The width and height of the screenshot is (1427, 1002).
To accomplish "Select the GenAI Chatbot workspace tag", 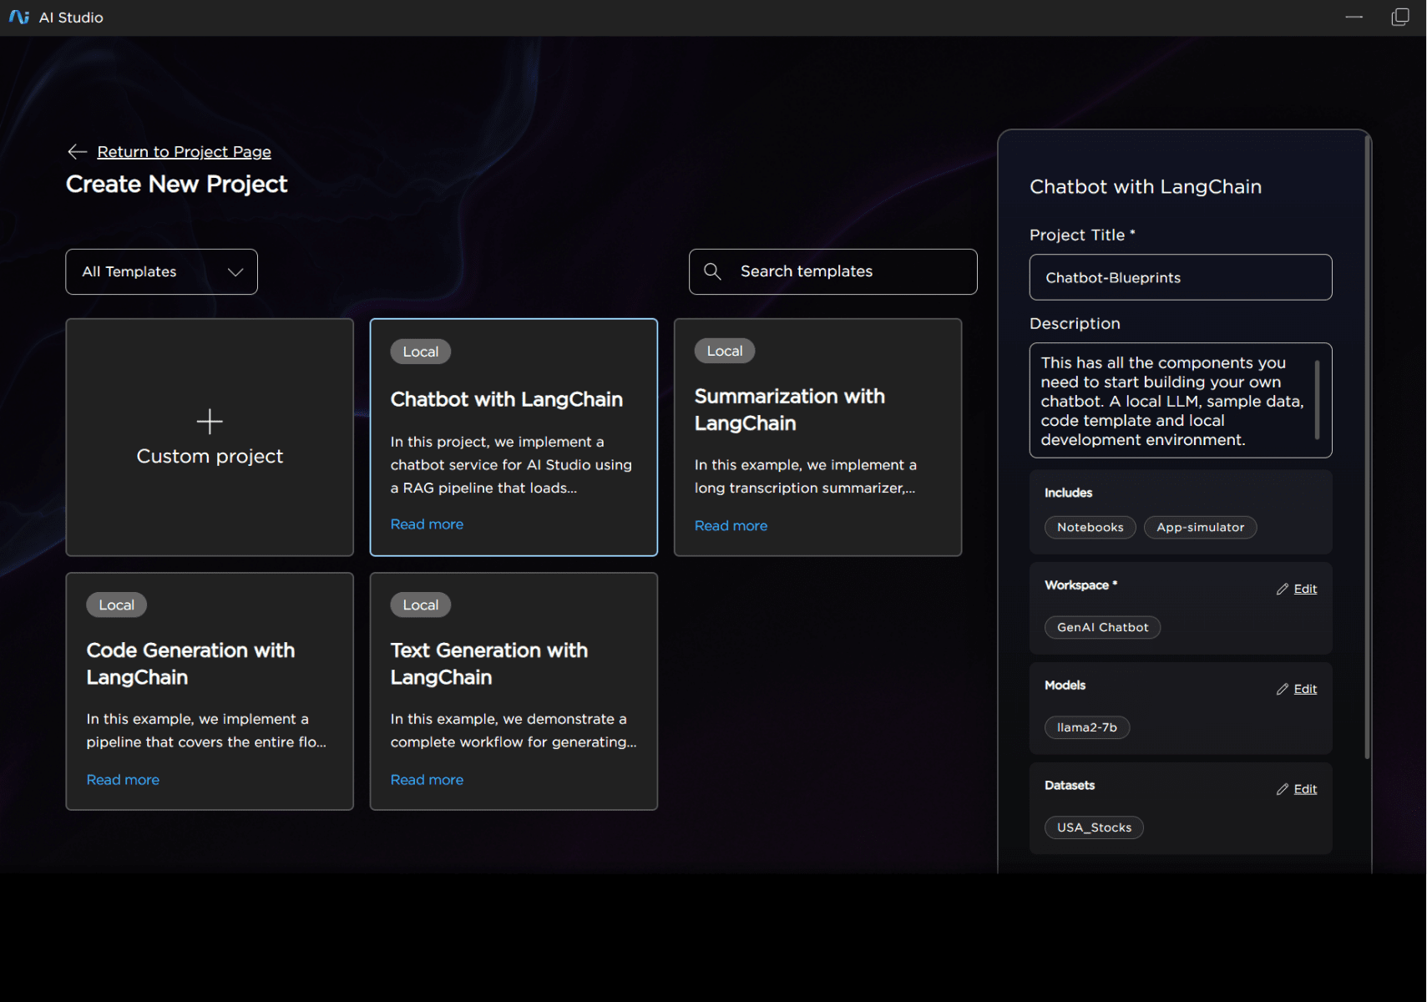I will pos(1102,627).
